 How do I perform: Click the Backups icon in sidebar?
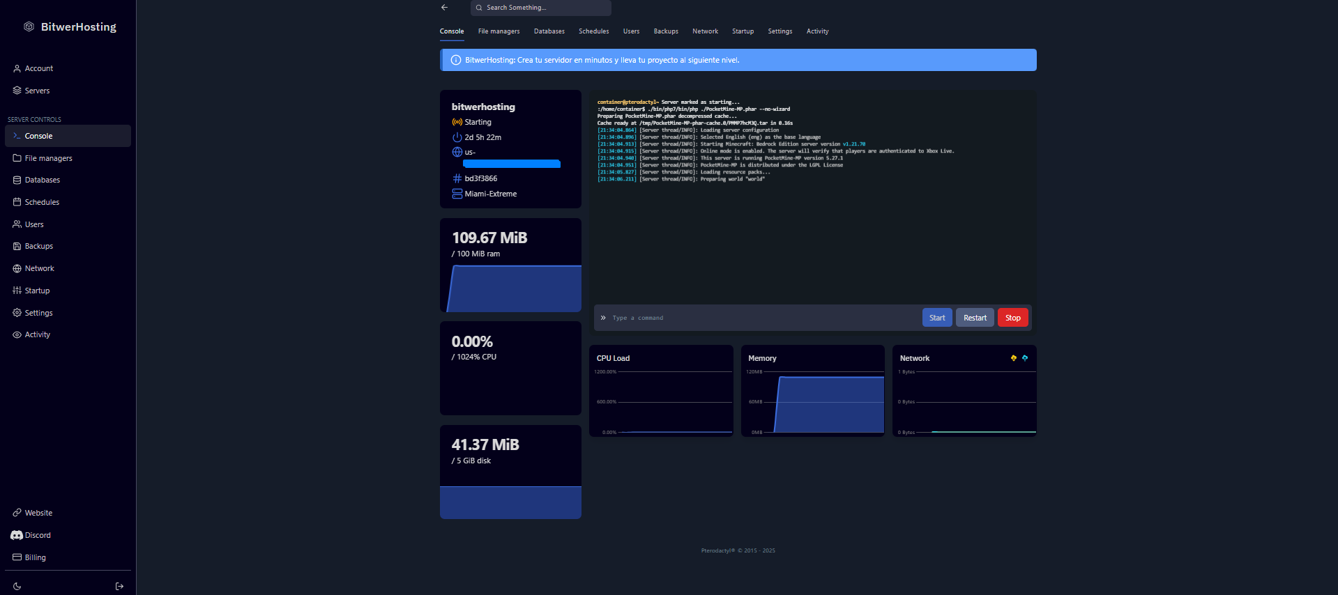[x=17, y=246]
